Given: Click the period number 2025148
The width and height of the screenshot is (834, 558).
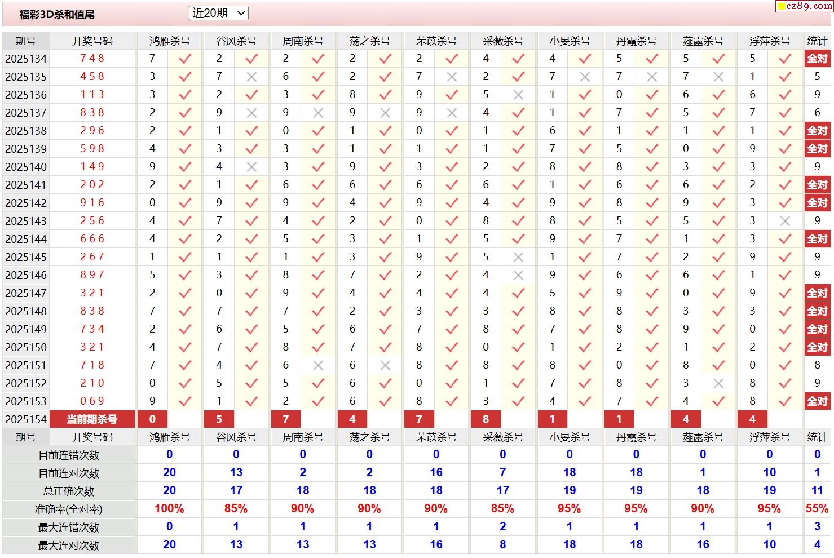Looking at the screenshot, I should [x=26, y=311].
